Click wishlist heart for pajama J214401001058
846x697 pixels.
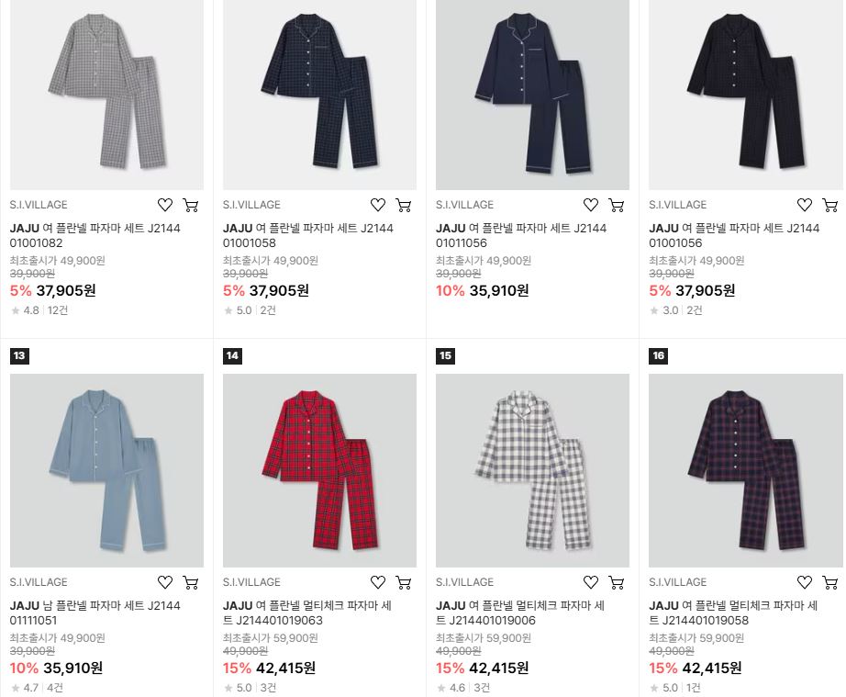coord(378,205)
